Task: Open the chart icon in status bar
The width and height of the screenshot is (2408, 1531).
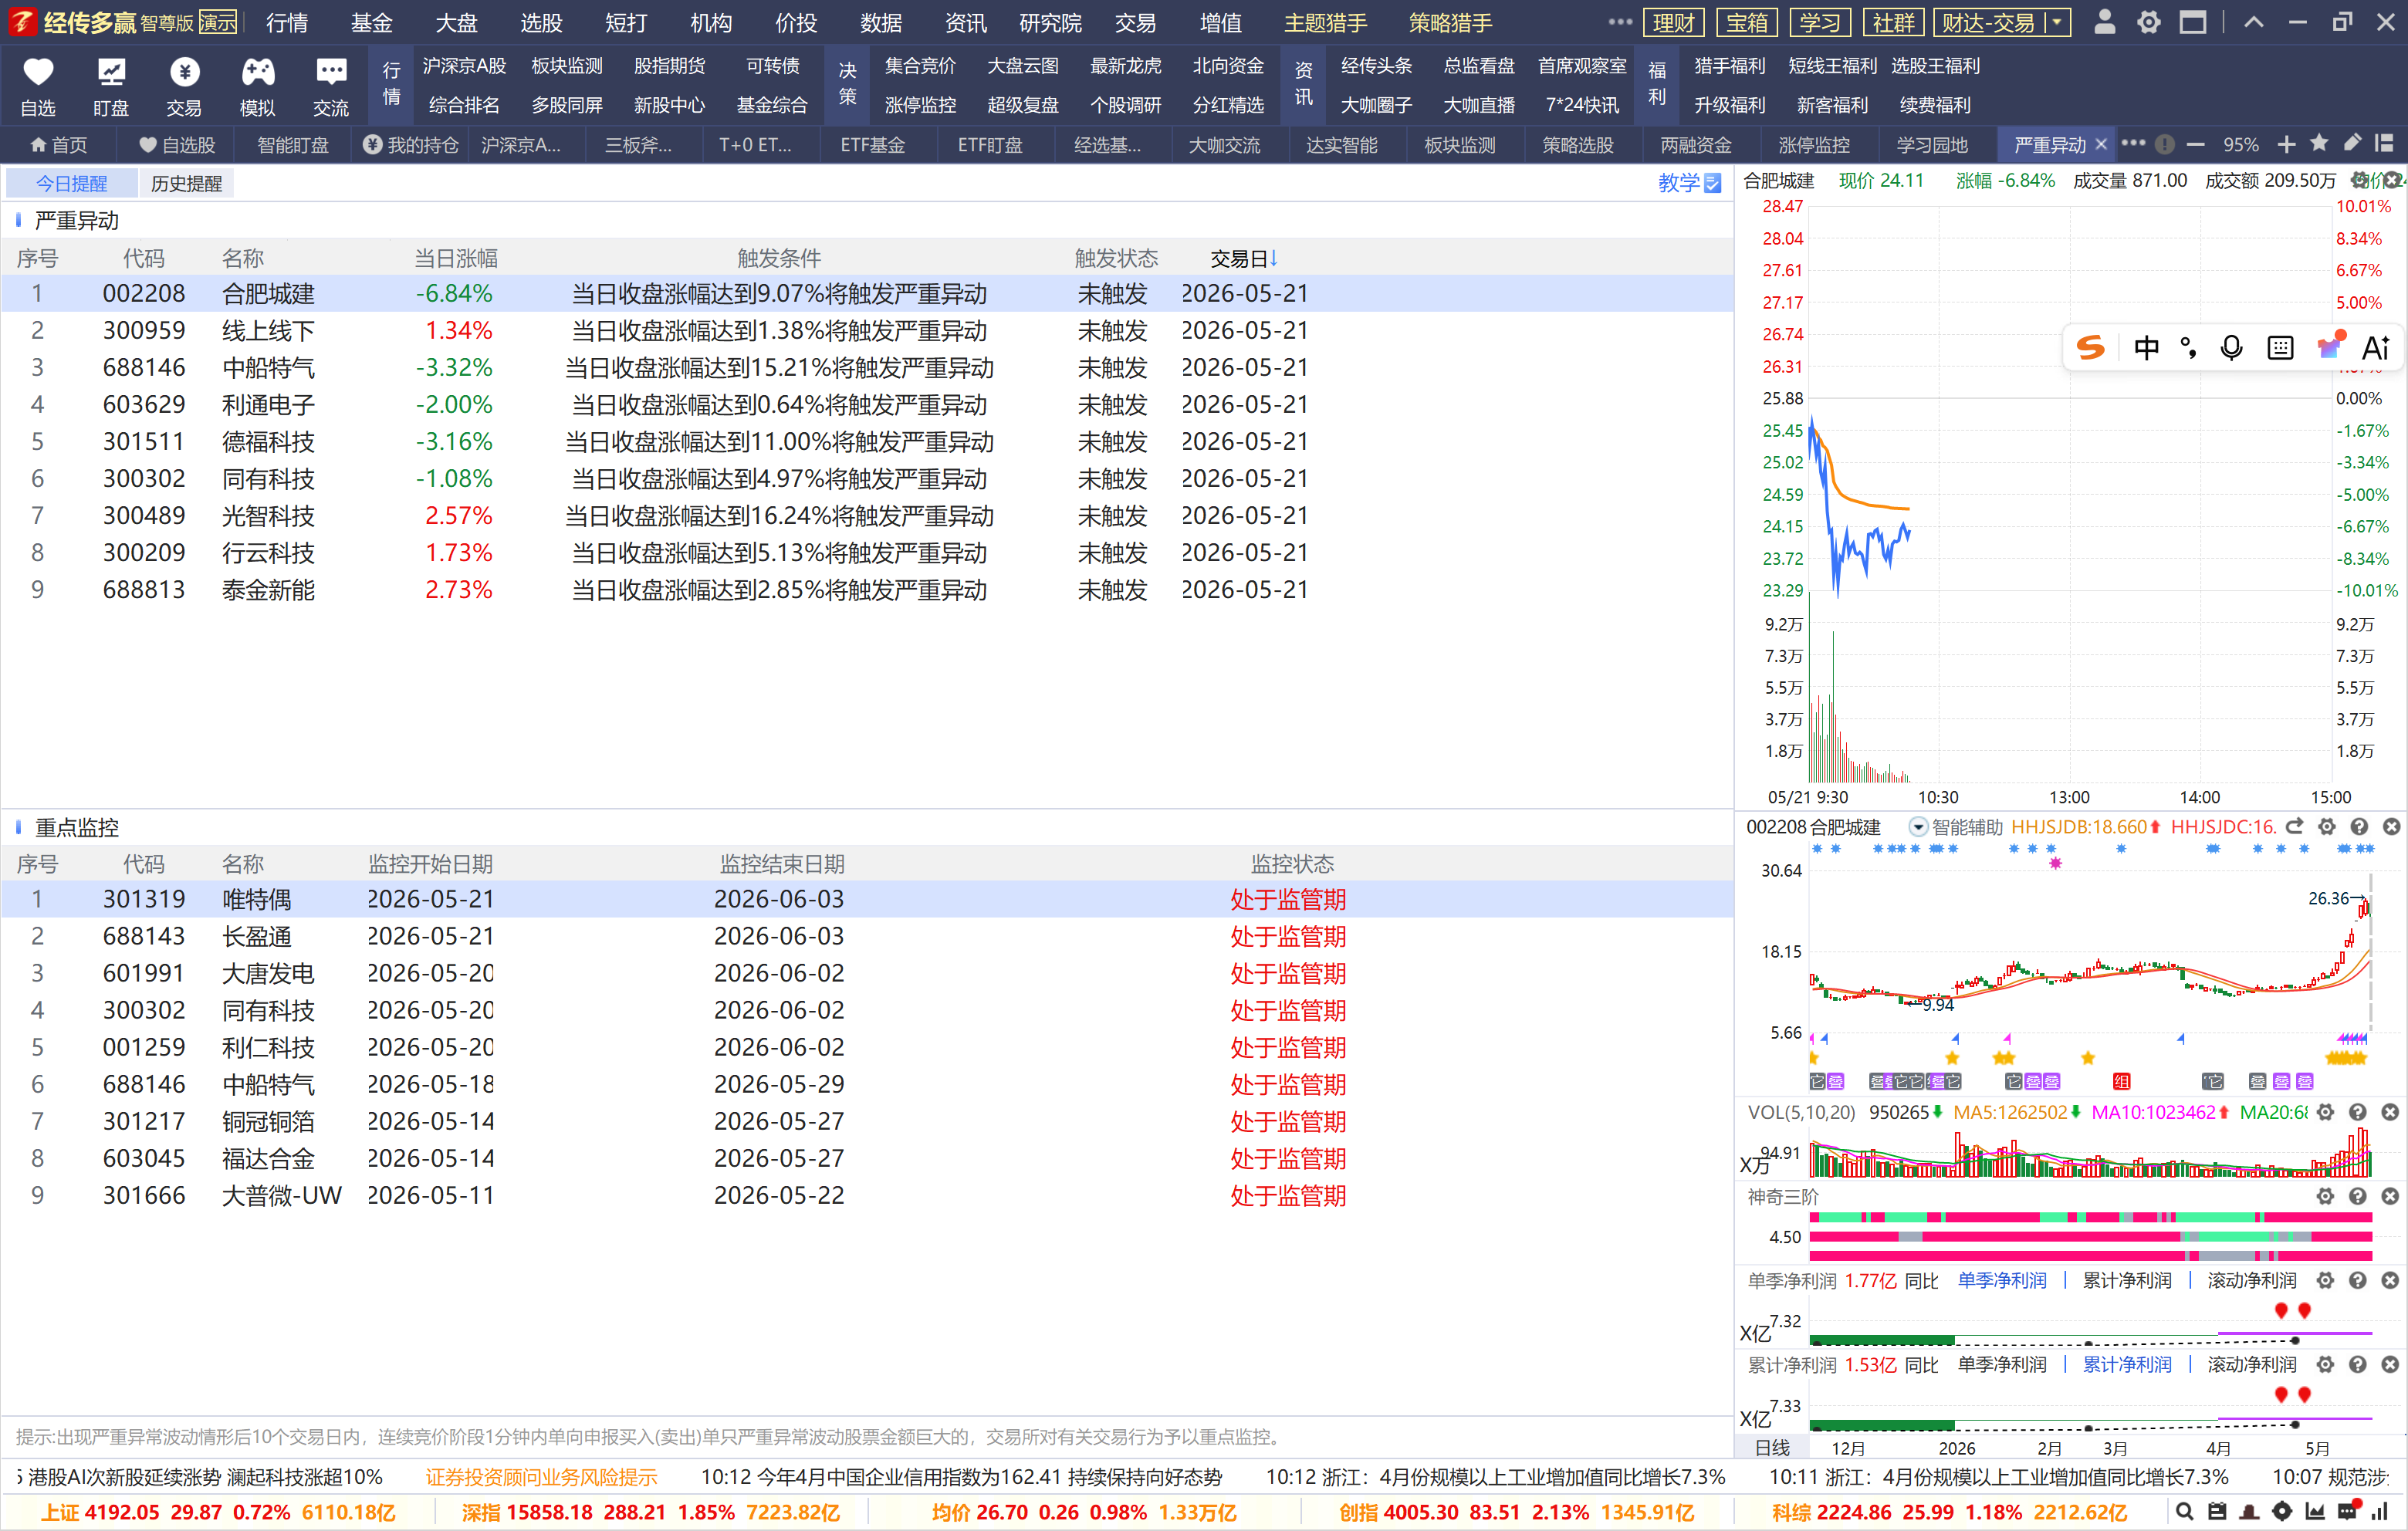Action: 2314,1512
